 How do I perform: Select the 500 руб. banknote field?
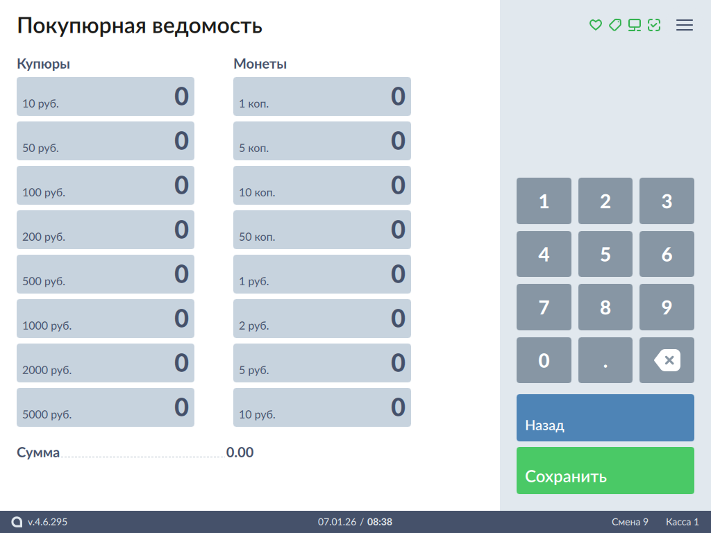coord(106,274)
